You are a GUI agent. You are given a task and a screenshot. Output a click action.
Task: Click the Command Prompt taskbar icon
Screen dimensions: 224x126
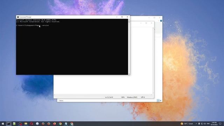[8, 124]
